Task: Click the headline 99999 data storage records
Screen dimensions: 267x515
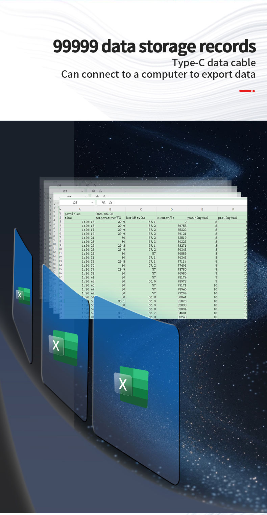Action: (154, 47)
